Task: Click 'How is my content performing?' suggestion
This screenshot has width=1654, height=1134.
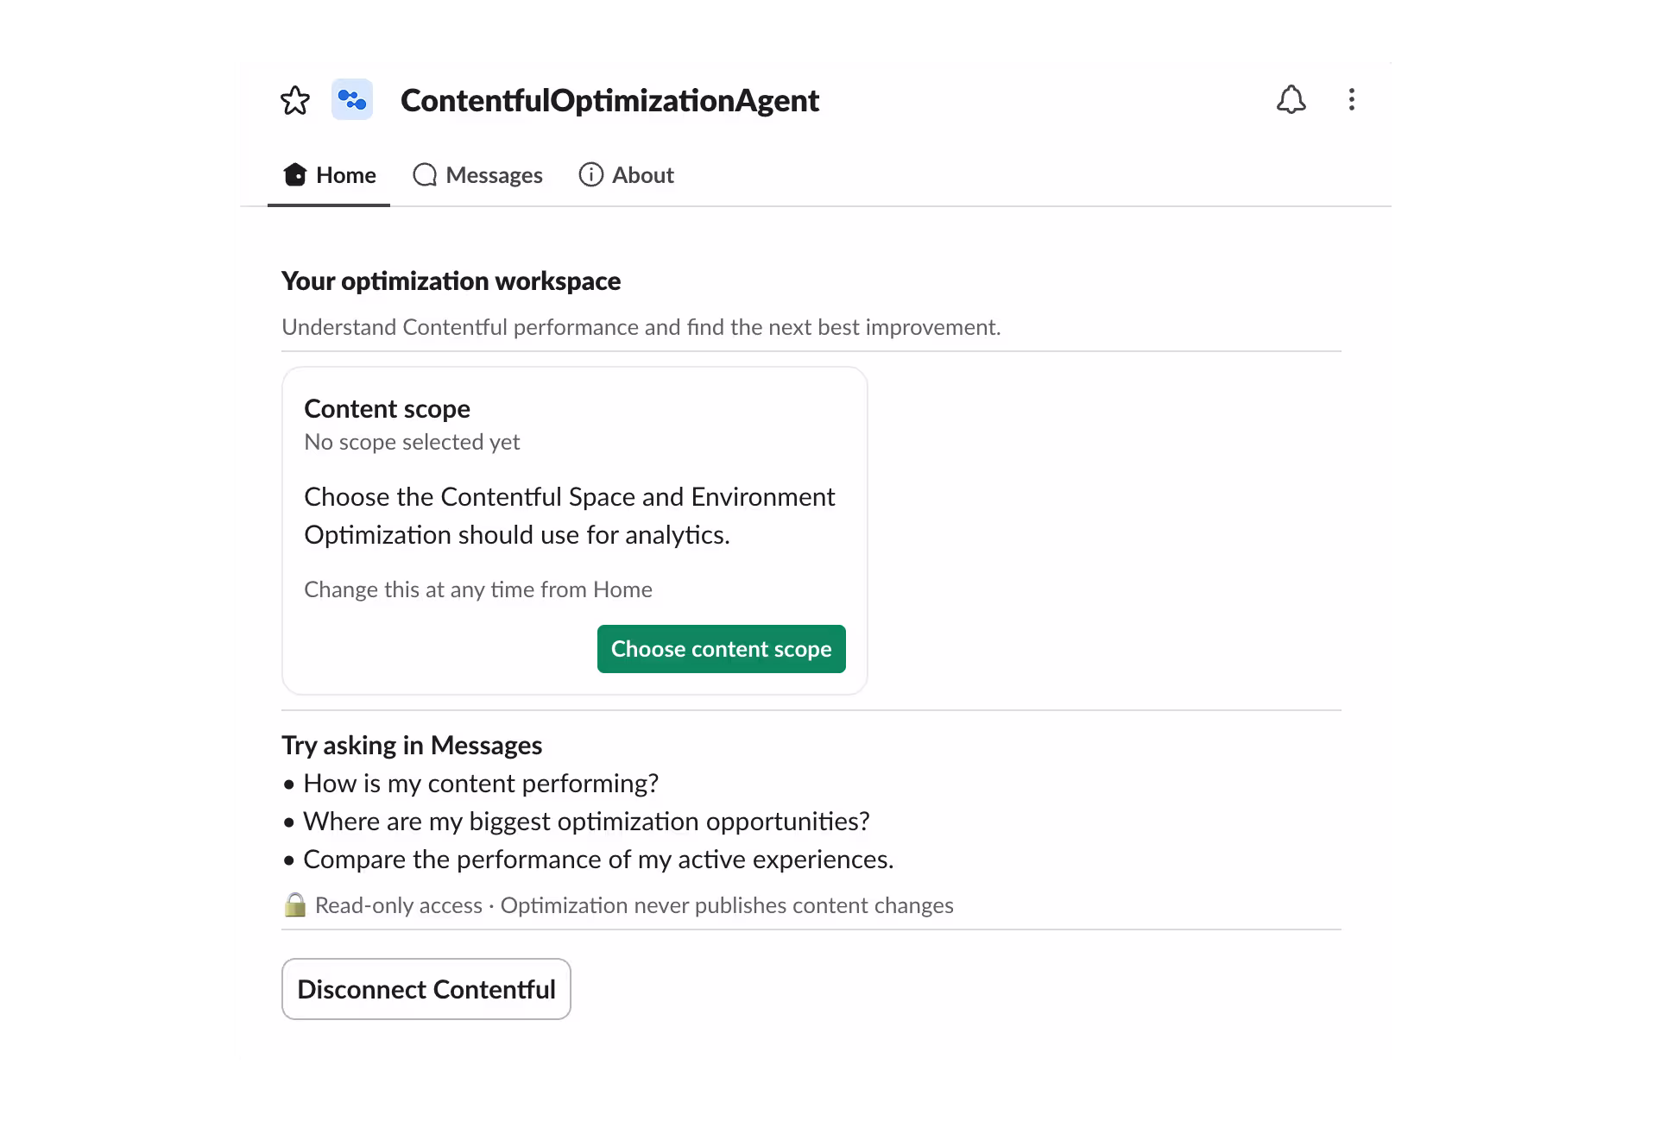Action: coord(481,784)
